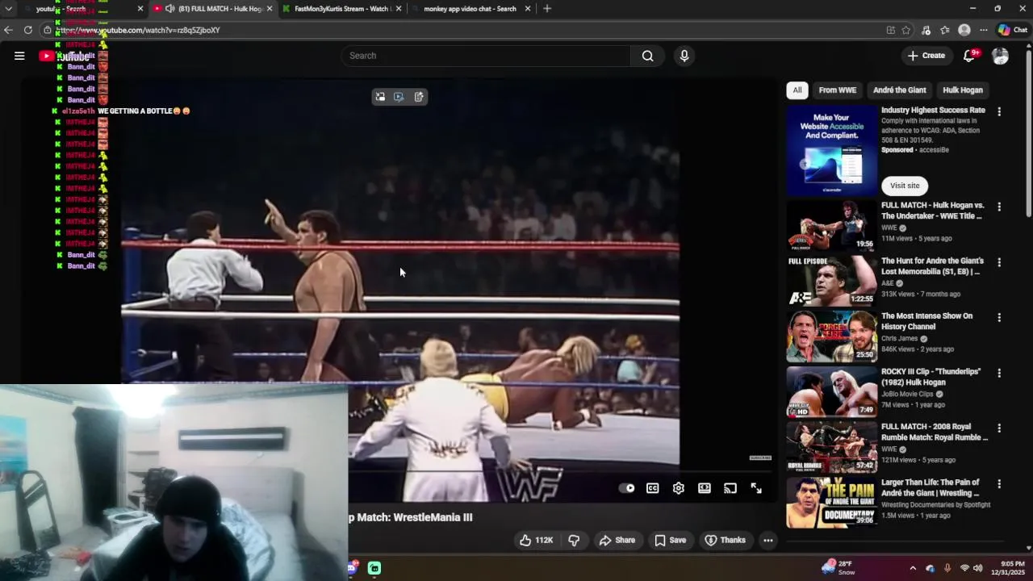Screen dimensions: 1033x581
Task: Open the browser split screen icon
Action: point(891,30)
